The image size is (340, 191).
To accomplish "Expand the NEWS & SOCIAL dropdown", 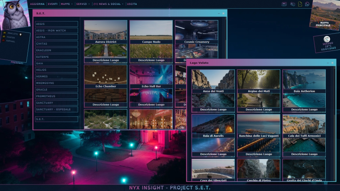I will coord(108,4).
